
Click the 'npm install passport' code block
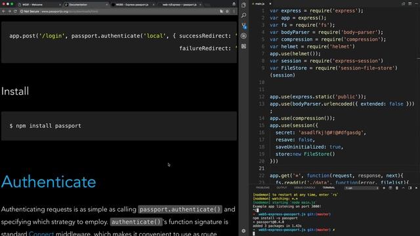119,126
